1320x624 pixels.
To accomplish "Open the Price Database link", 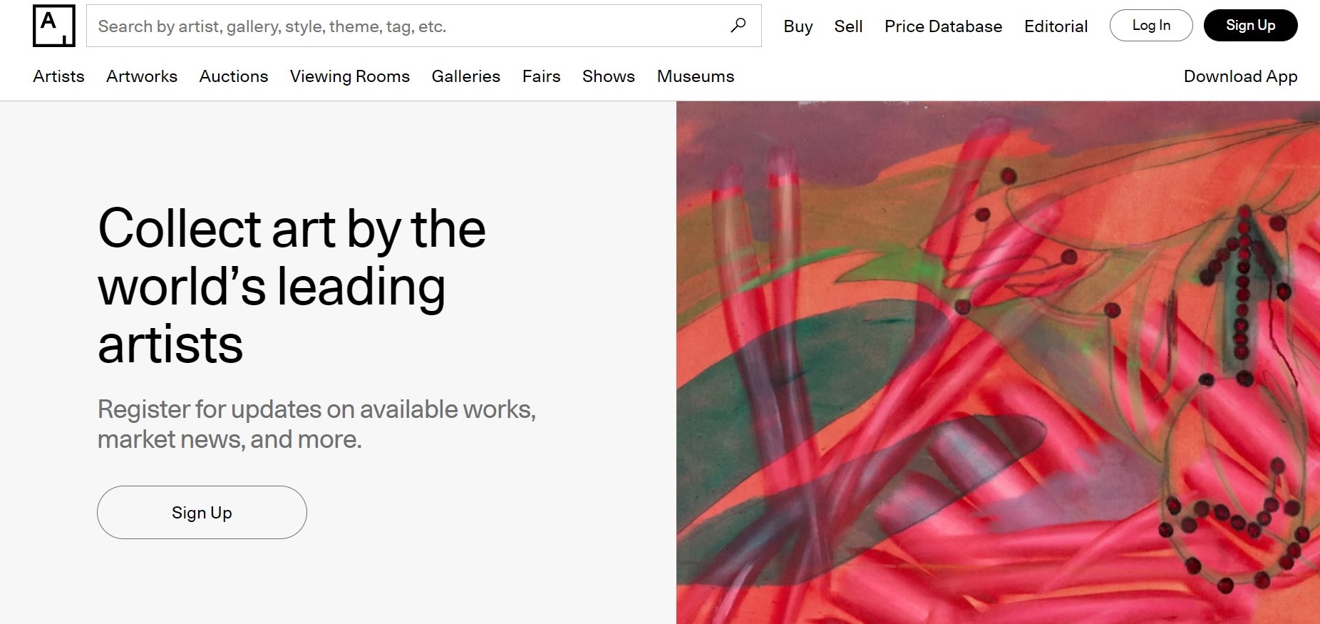I will coord(943,26).
